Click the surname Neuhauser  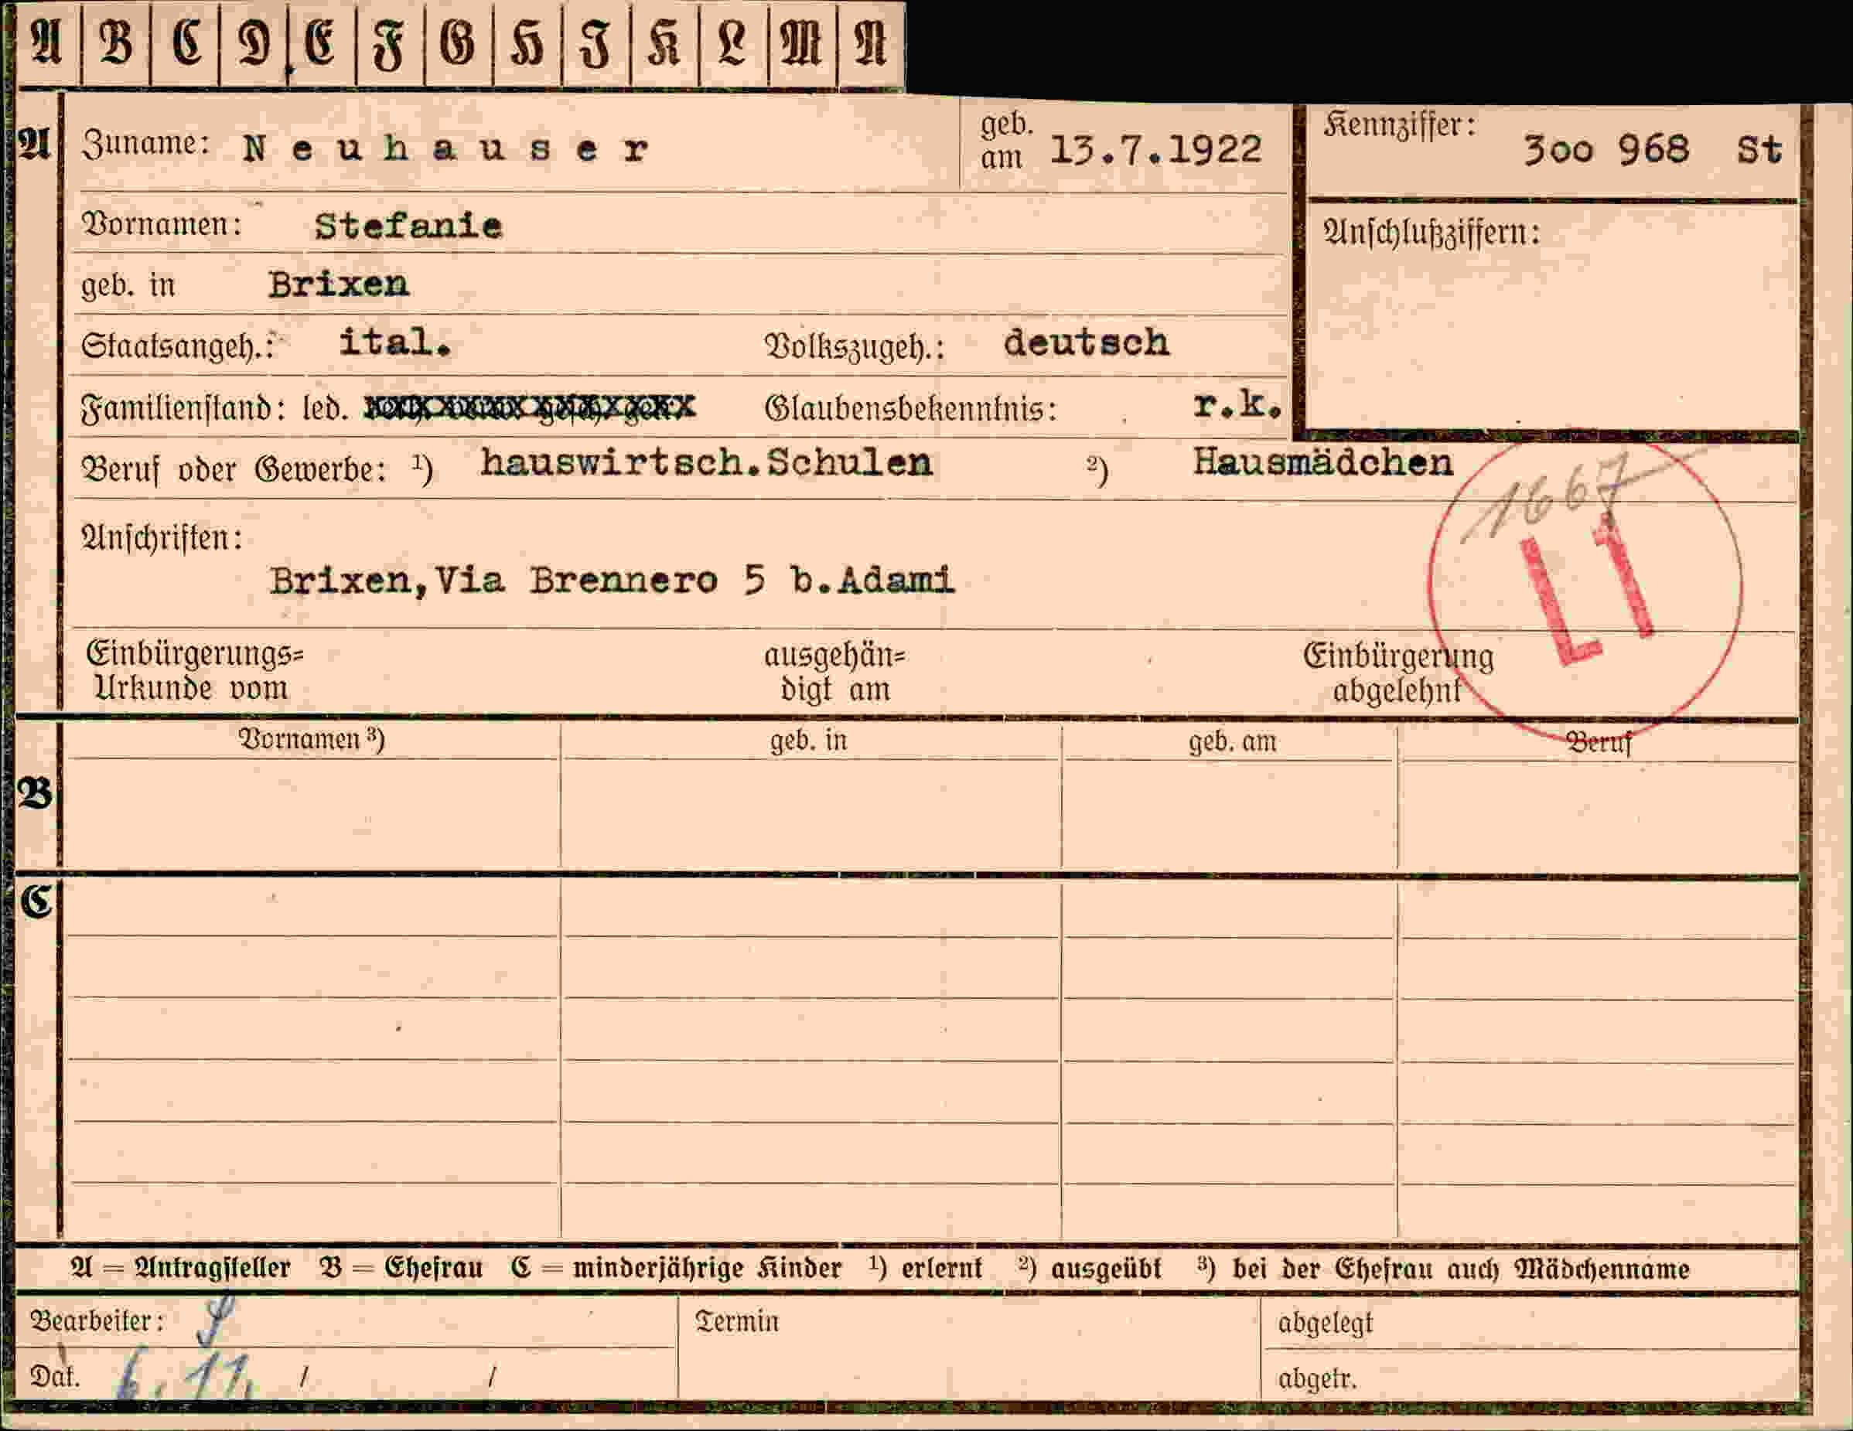(446, 149)
